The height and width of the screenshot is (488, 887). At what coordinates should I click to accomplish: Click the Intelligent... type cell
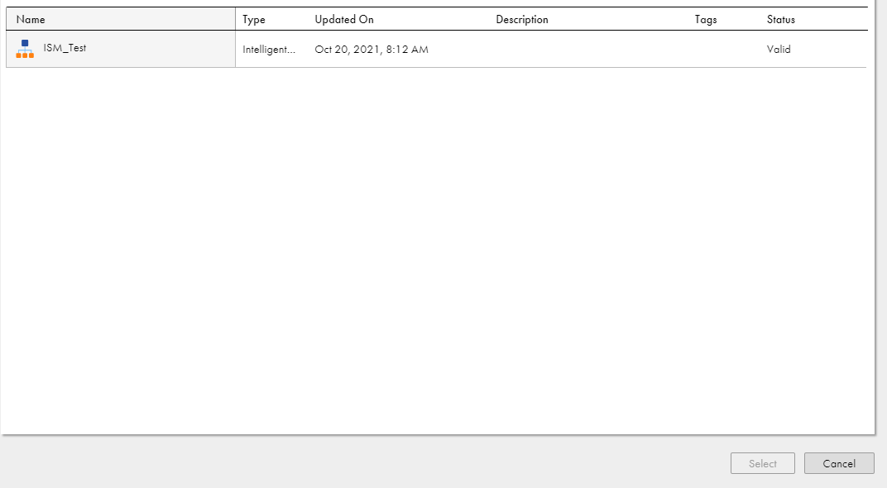pos(269,49)
